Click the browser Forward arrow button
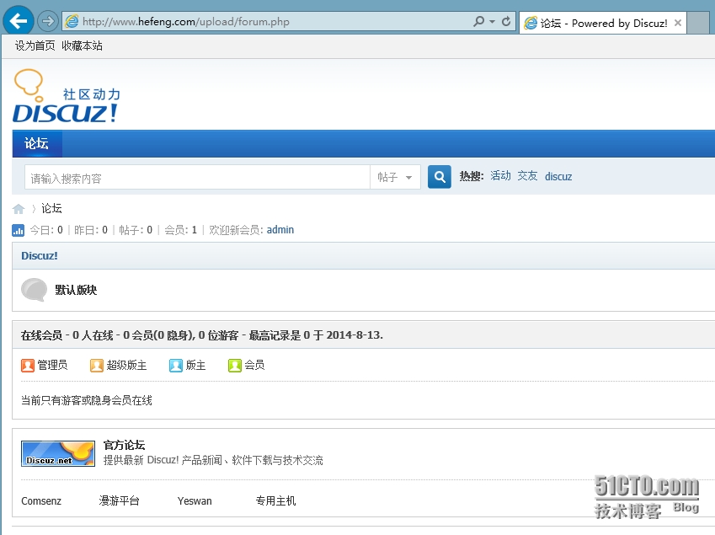Screen dimensions: 715x535 (x=47, y=21)
